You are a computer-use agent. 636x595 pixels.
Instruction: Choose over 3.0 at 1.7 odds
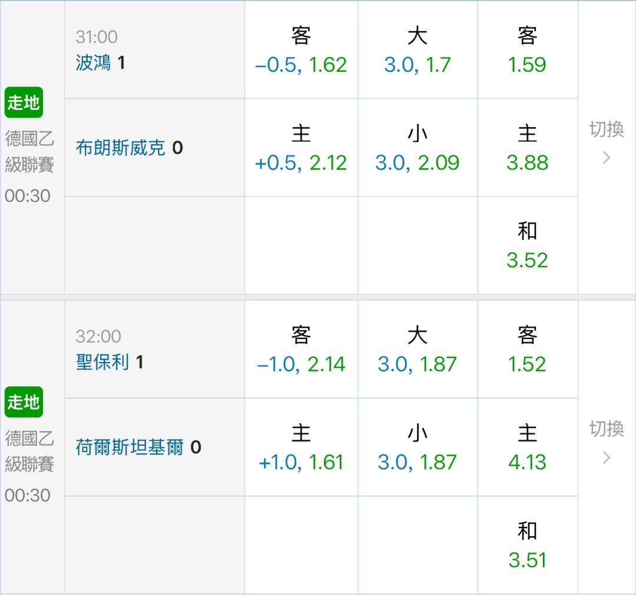click(418, 50)
